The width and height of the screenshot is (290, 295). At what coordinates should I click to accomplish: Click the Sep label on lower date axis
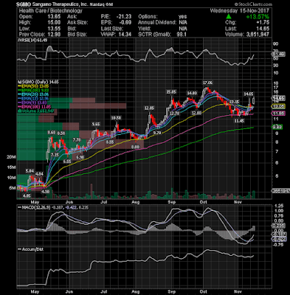pyautogui.click(x=172, y=292)
